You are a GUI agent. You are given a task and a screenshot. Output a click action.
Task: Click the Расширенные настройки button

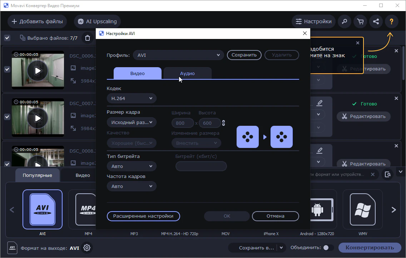pos(143,216)
